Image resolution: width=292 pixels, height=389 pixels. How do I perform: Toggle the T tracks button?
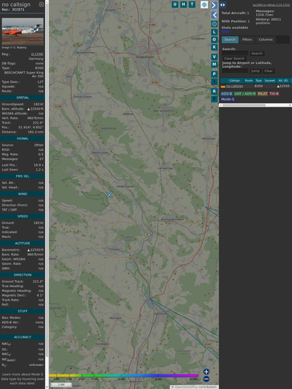click(192, 4)
